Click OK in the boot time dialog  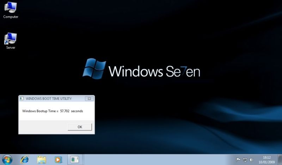pos(80,127)
